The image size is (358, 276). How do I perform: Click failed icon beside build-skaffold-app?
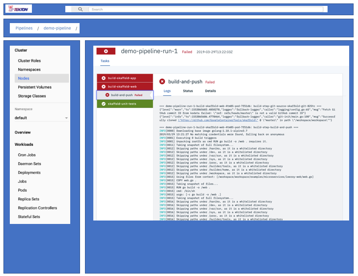(104, 78)
